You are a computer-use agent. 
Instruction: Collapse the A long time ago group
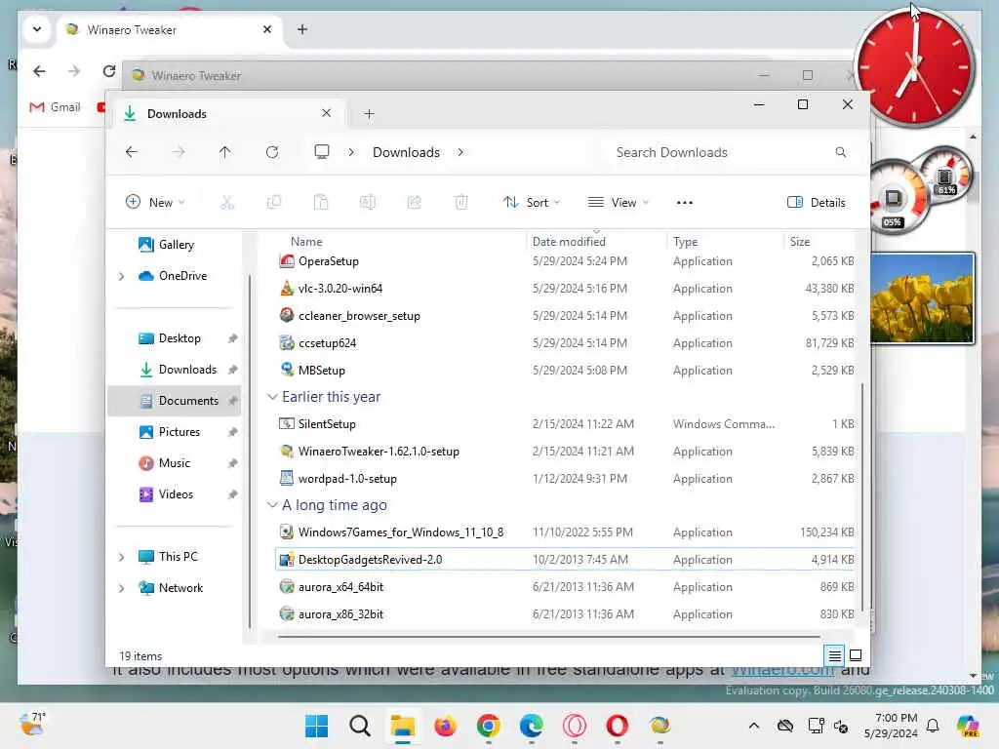tap(272, 505)
